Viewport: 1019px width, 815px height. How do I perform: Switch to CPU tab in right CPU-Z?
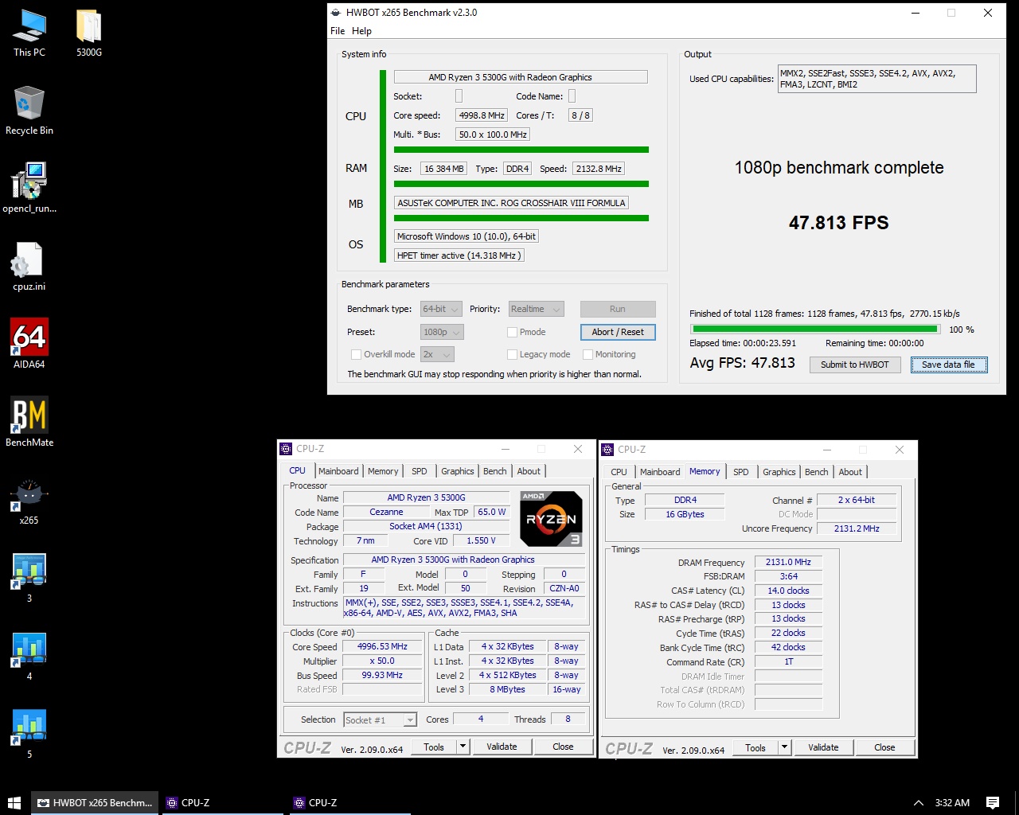619,472
